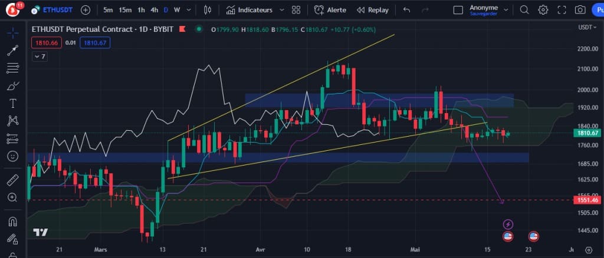
Task: Click the purple lightning event marker
Action: pos(508,224)
